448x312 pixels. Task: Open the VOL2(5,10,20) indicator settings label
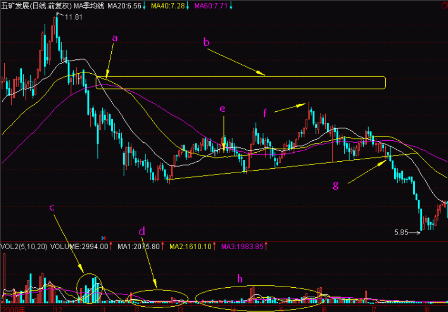[24, 246]
